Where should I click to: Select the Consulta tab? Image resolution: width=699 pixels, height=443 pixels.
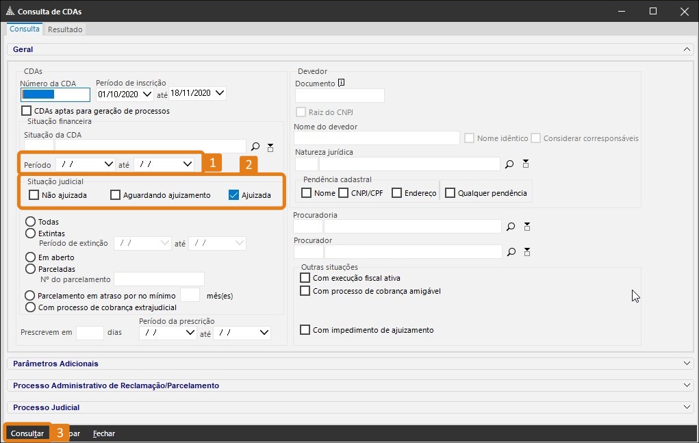coord(25,29)
